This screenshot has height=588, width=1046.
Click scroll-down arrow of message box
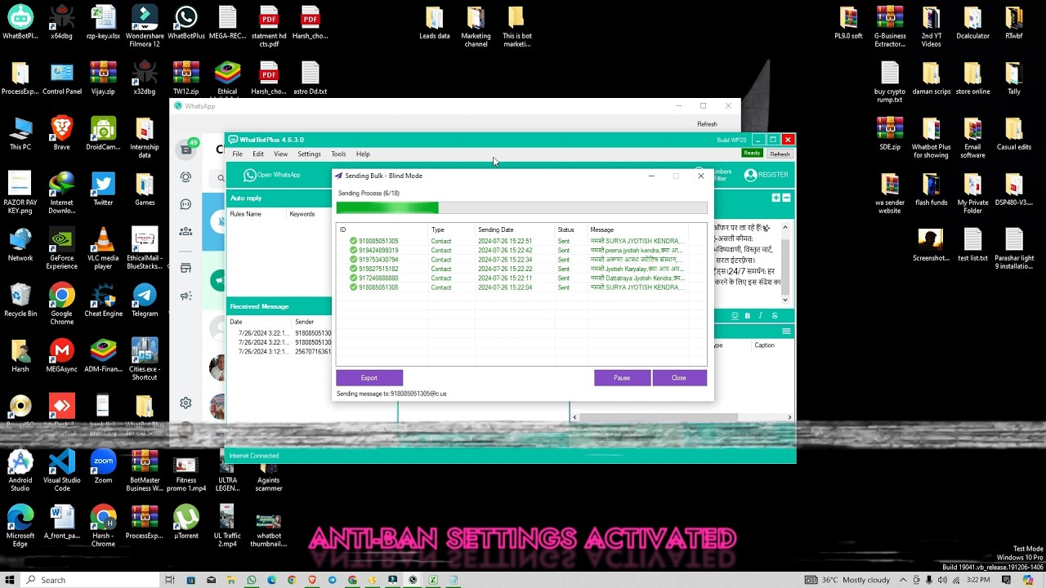tap(785, 300)
